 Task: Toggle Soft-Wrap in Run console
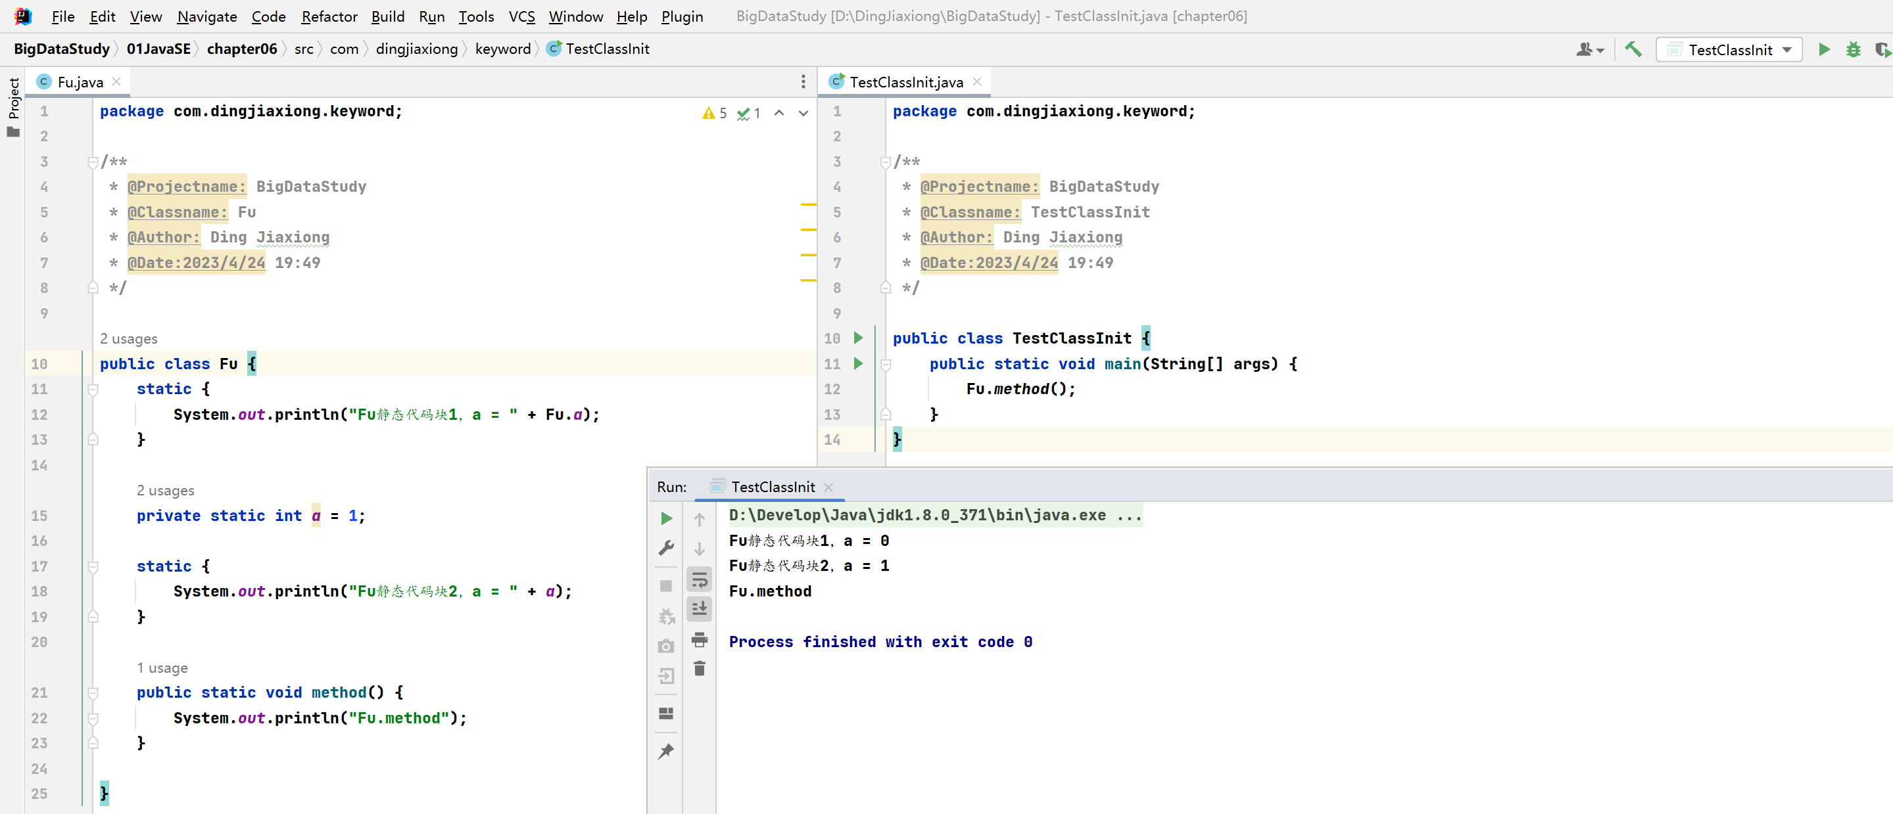(699, 580)
